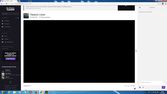Screen dimensions: 167x94
Task: Open chat viewer list icon
Action: [x=143, y=87]
